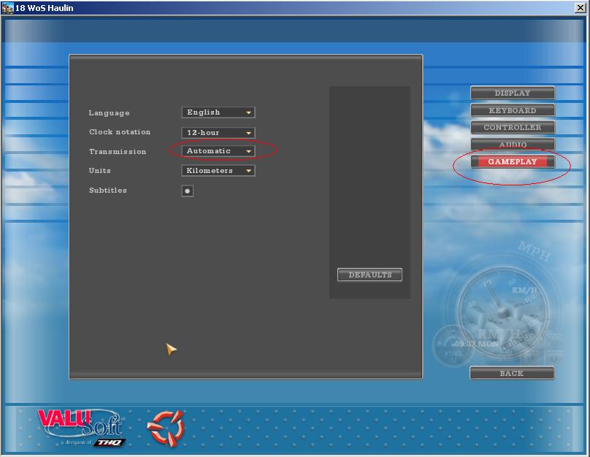Screen dimensions: 590x457
Task: Click the Transmission label
Action: coord(118,152)
